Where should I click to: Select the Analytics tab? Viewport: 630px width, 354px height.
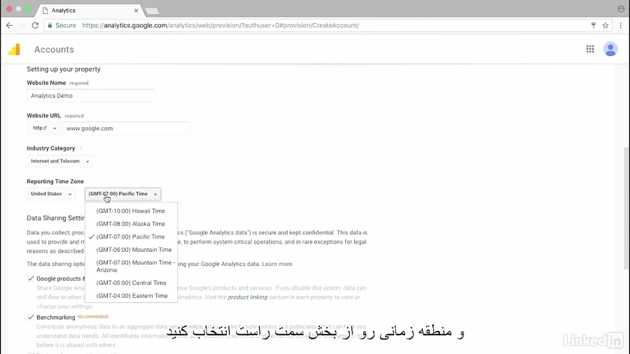coord(89,10)
